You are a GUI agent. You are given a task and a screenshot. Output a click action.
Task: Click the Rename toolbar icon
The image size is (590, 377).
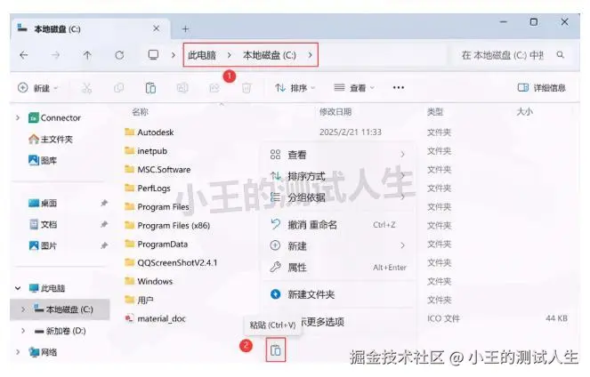182,88
